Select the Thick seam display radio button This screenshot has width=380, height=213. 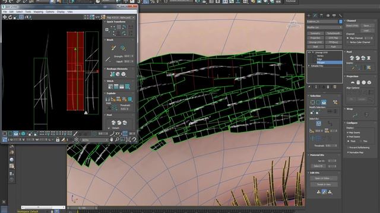pos(349,141)
